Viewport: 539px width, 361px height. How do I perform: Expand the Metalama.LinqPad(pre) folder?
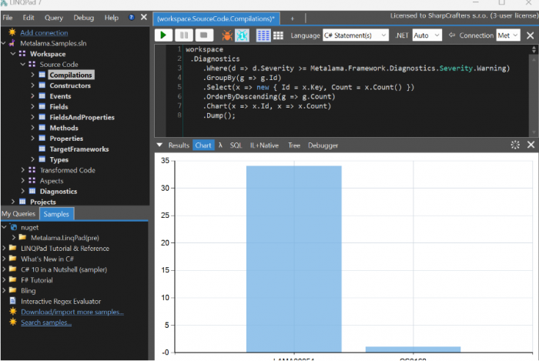click(14, 238)
